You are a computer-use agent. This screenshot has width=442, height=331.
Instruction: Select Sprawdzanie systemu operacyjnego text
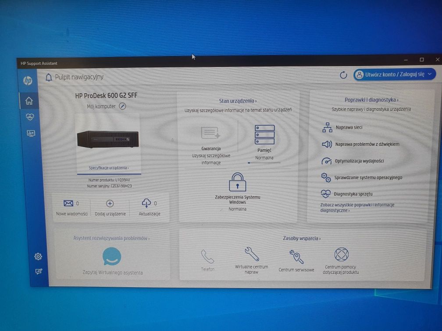pyautogui.click(x=368, y=177)
